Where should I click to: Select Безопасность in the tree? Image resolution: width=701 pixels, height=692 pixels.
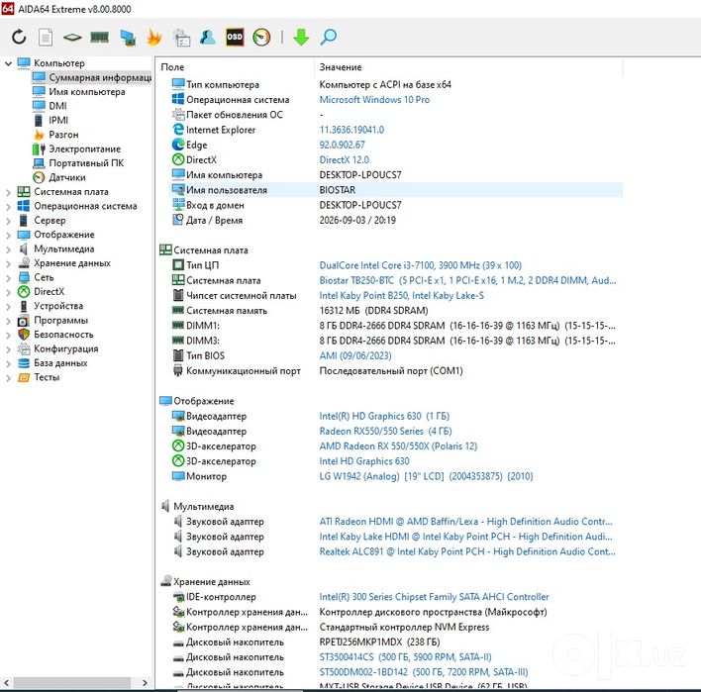click(55, 335)
